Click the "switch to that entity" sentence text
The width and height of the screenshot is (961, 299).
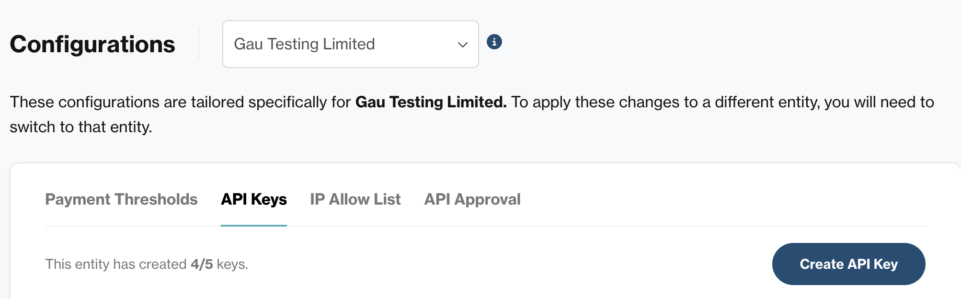point(80,127)
